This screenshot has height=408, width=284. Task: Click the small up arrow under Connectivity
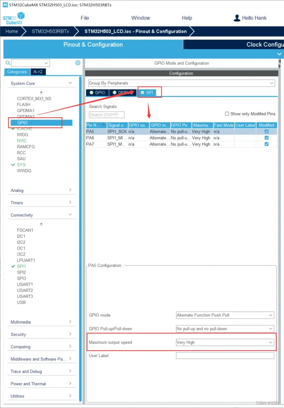(41, 224)
